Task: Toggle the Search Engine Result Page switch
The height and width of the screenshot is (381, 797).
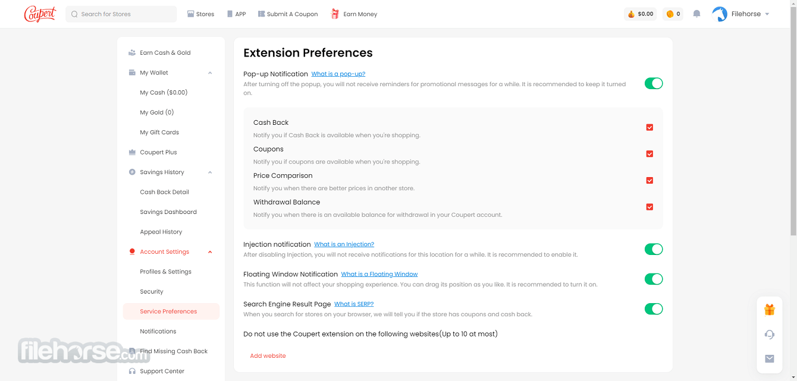Action: pyautogui.click(x=654, y=309)
